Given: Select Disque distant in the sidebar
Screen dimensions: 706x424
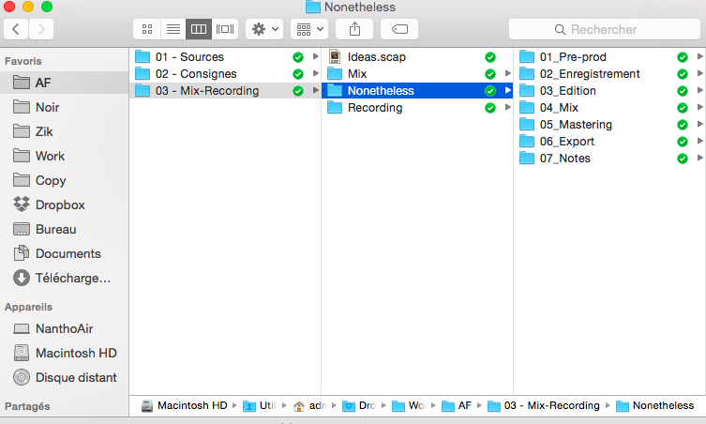Looking at the screenshot, I should [x=65, y=377].
